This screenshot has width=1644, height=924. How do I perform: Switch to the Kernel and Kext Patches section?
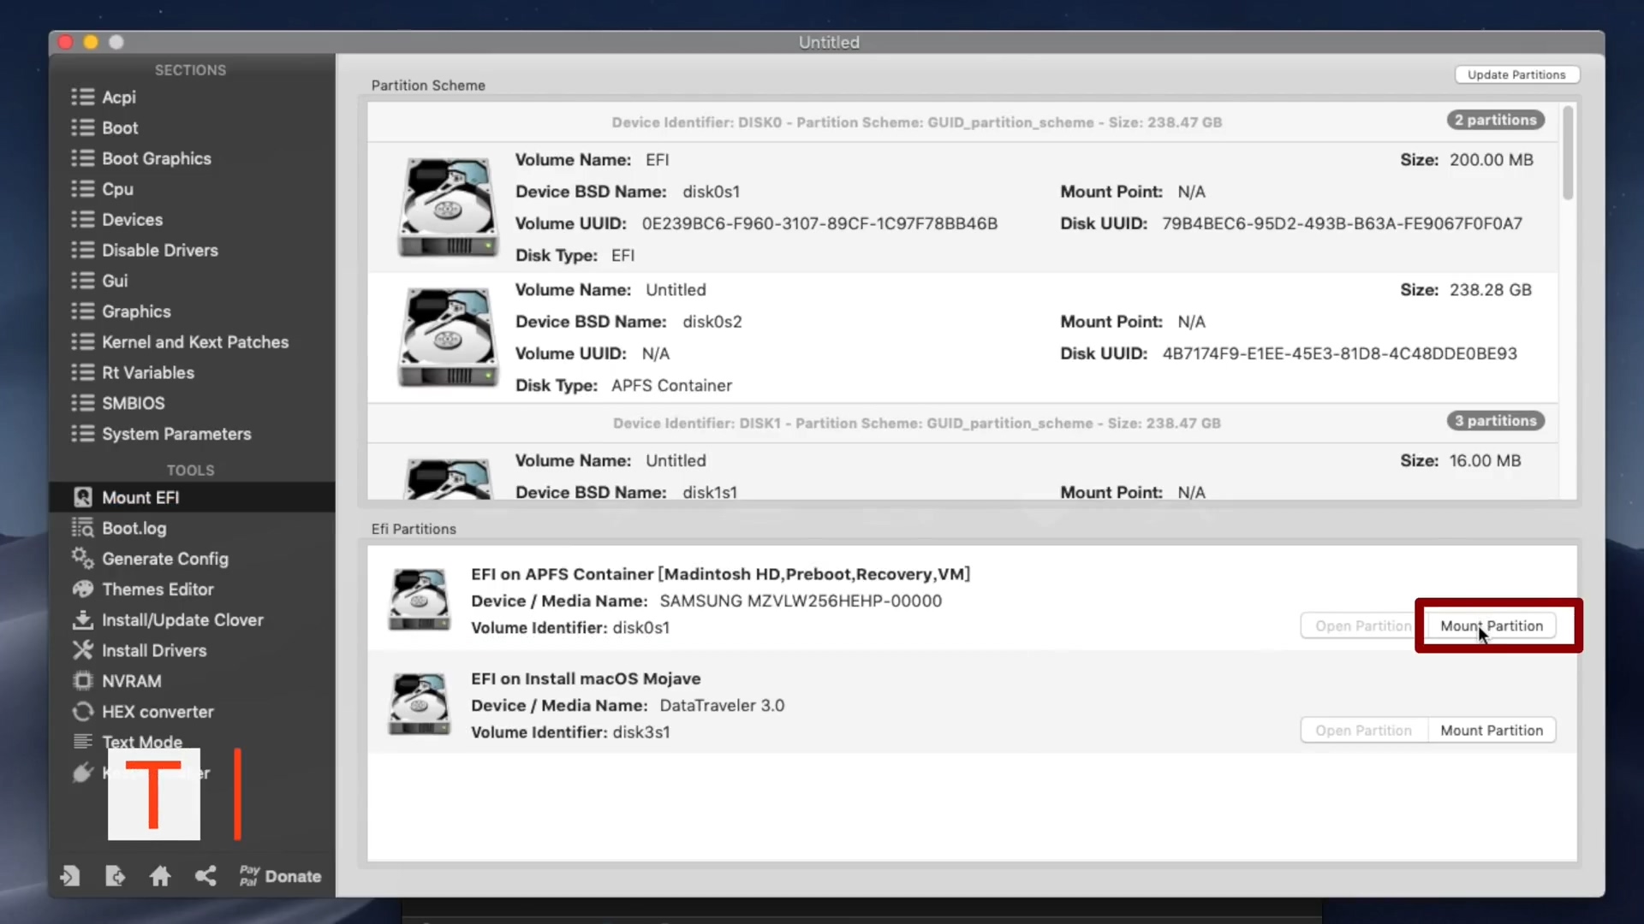click(195, 342)
